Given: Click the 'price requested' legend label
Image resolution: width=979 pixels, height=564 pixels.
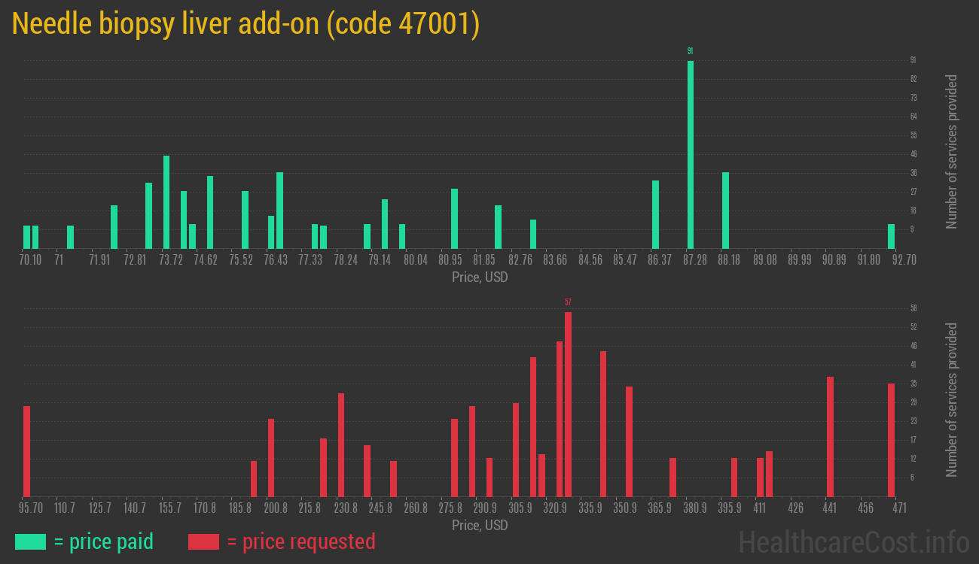Looking at the screenshot, I should [300, 541].
